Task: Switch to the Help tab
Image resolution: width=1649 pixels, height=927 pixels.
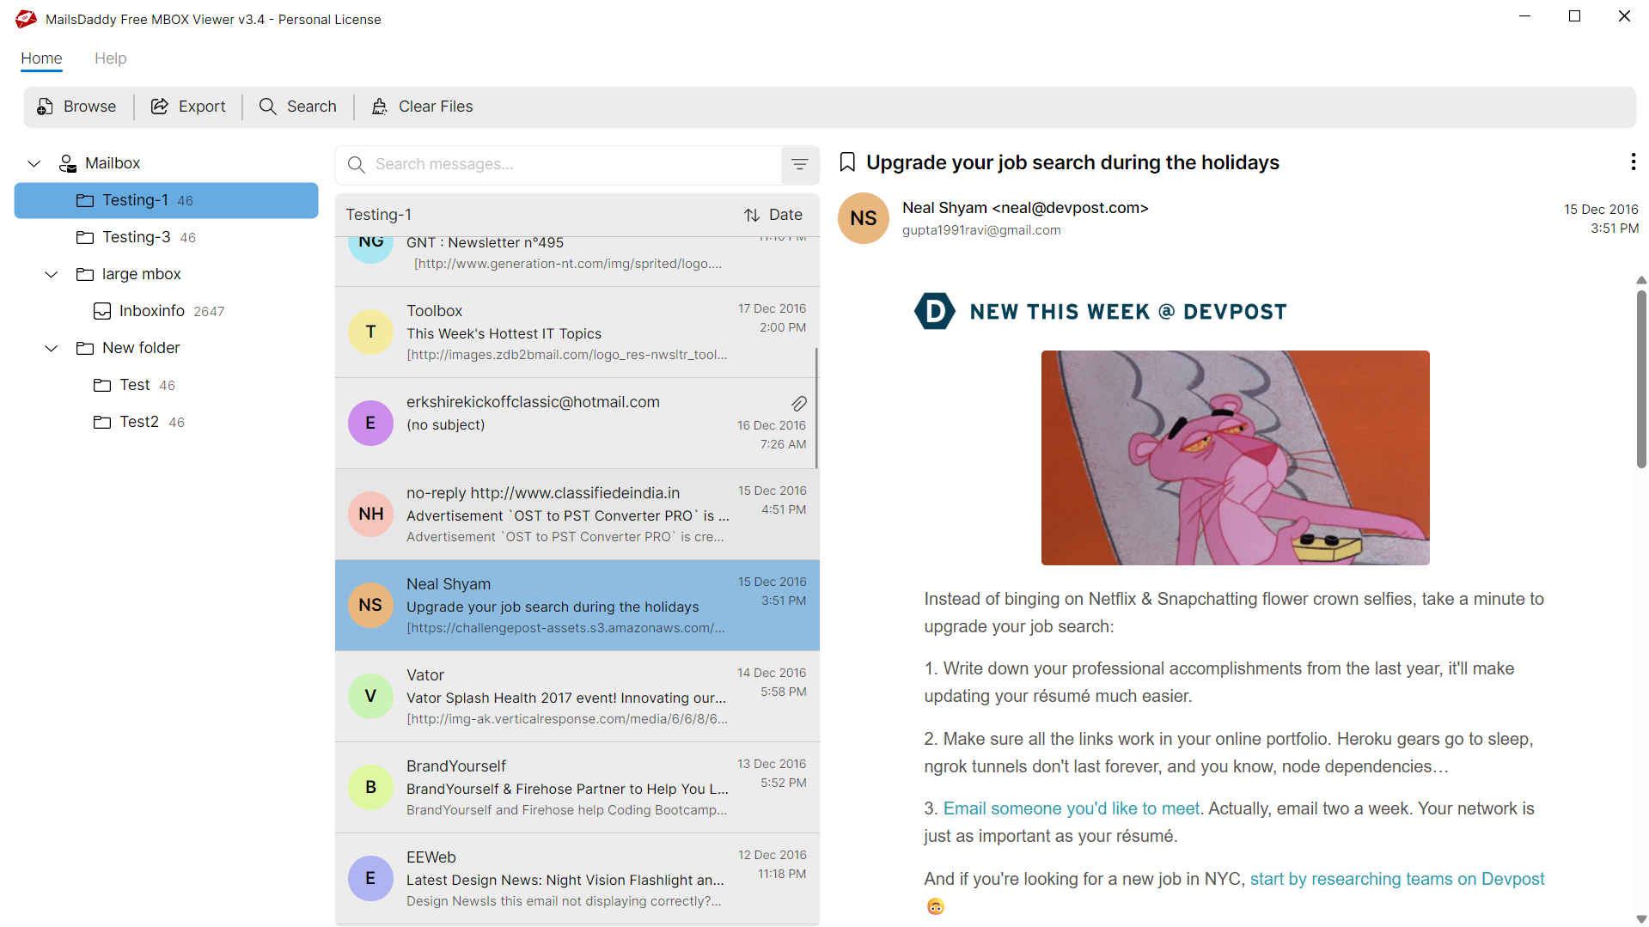Action: pos(110,58)
